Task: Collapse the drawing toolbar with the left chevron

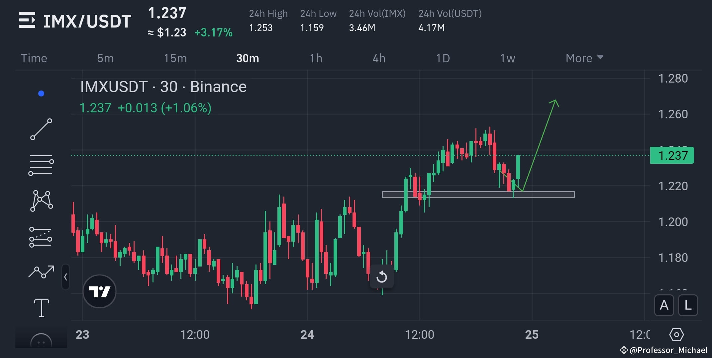Action: tap(65, 277)
